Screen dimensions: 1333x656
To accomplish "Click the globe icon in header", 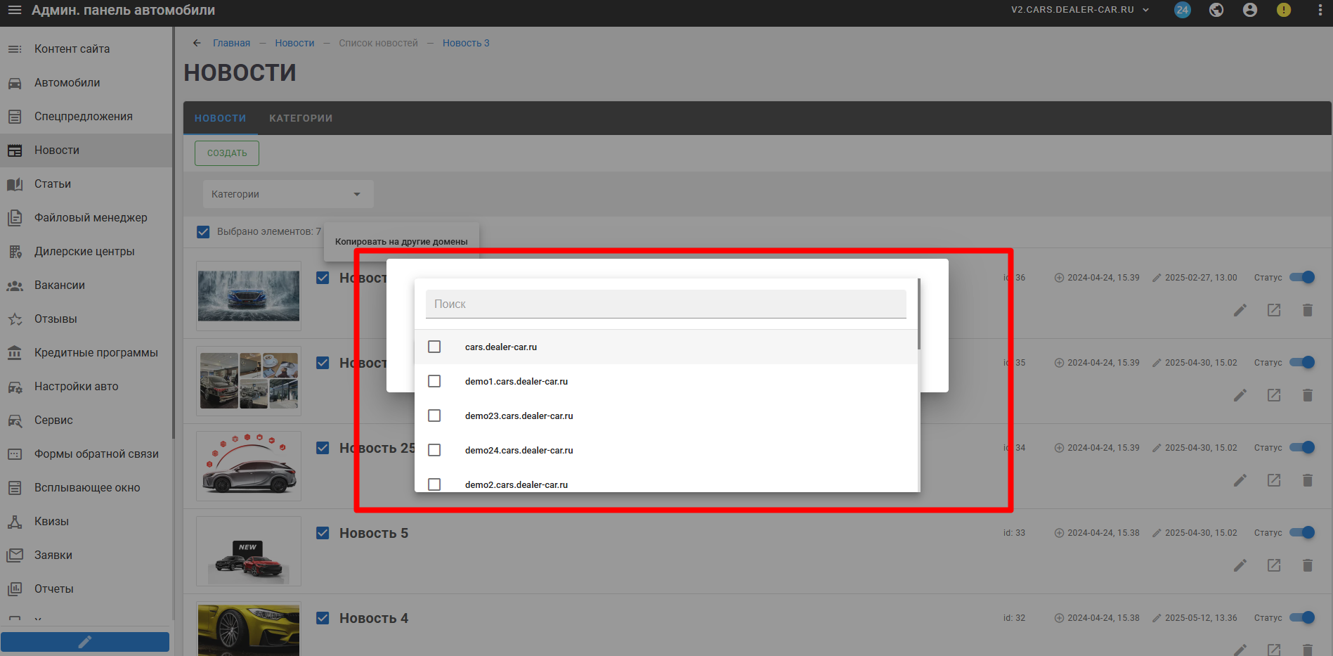I will point(1216,10).
